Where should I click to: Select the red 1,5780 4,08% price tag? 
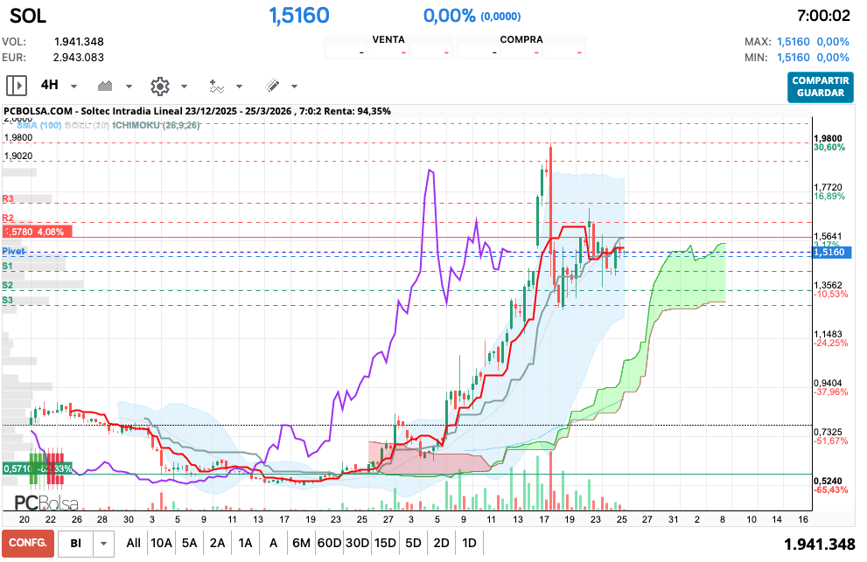coord(37,232)
